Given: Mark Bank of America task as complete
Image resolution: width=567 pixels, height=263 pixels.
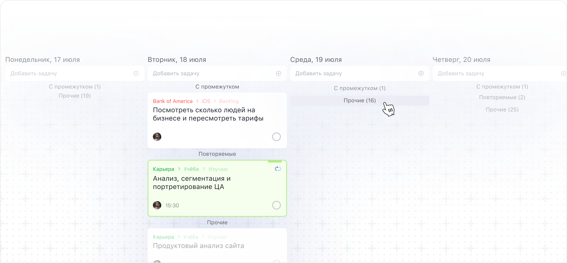Looking at the screenshot, I should [x=276, y=137].
